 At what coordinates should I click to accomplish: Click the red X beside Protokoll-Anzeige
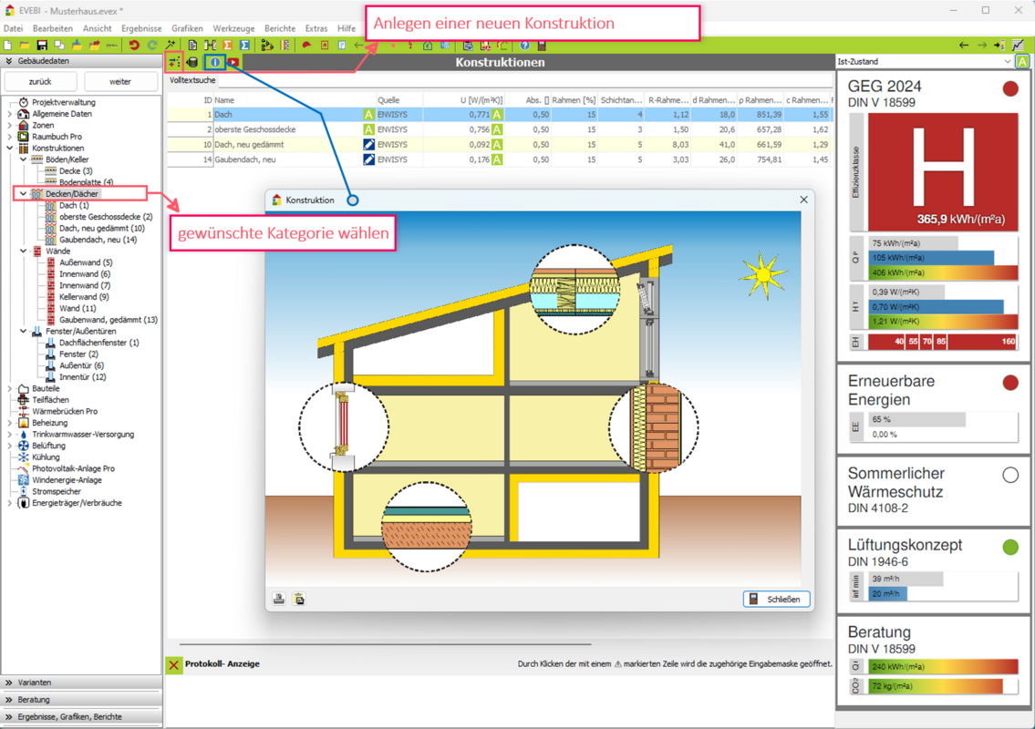(173, 664)
